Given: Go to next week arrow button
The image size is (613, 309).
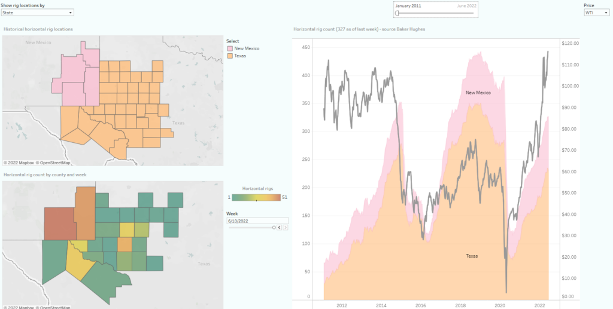Looking at the screenshot, I should point(286,227).
